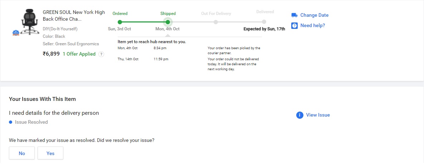Click the Seller: Green Soul Ergonomics text

[x=71, y=44]
